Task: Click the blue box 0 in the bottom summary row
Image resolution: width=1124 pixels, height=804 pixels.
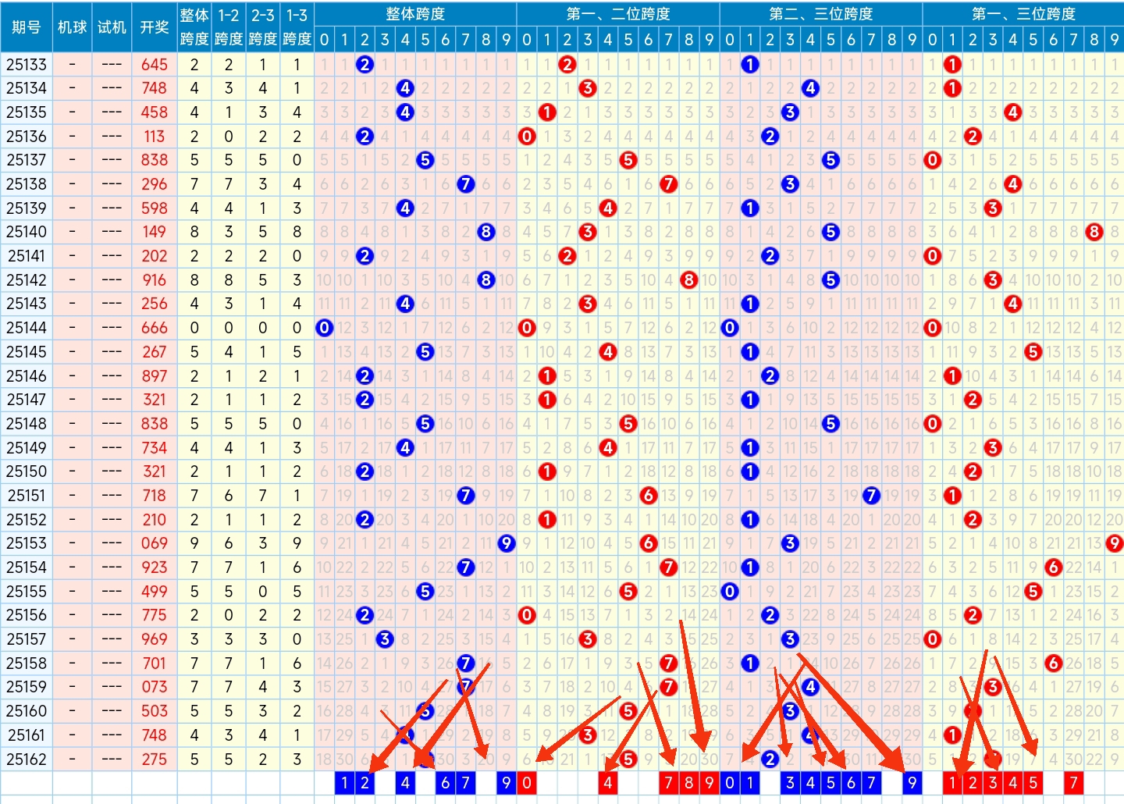Action: pos(730,783)
